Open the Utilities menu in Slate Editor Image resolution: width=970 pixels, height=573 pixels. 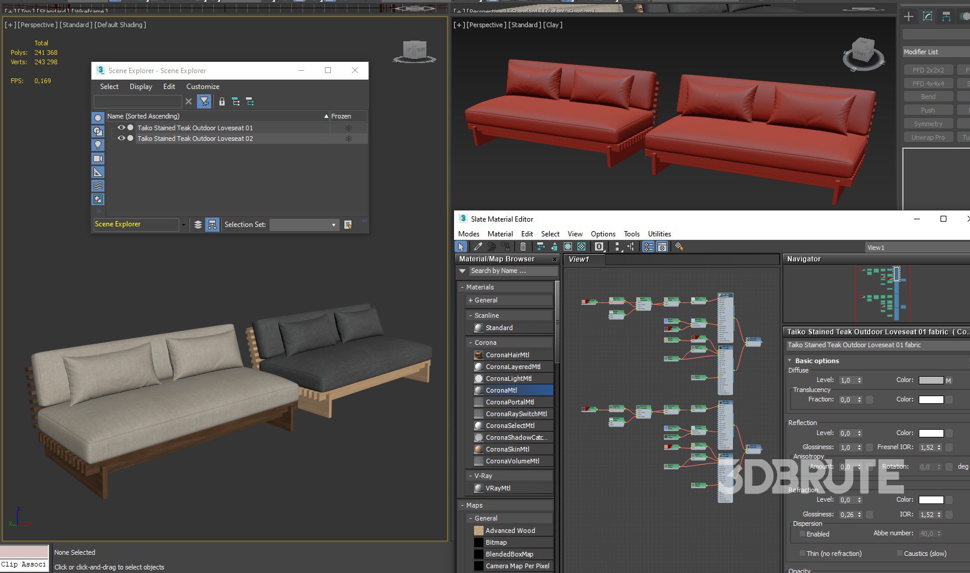tap(659, 234)
